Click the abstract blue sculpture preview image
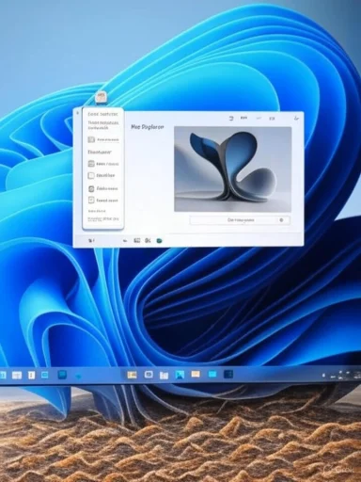361x482 pixels. [x=233, y=169]
